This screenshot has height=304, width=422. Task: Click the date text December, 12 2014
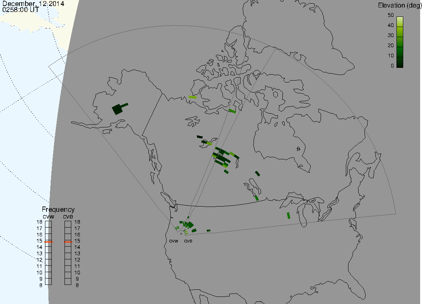tap(33, 3)
